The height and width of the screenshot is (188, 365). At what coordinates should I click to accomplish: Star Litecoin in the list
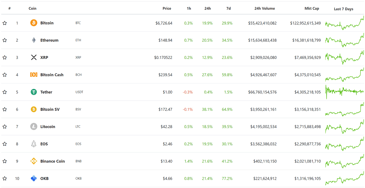tap(4, 127)
